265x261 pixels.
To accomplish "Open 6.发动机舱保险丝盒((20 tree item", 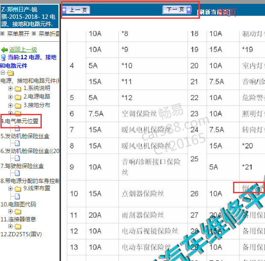I will (30, 151).
